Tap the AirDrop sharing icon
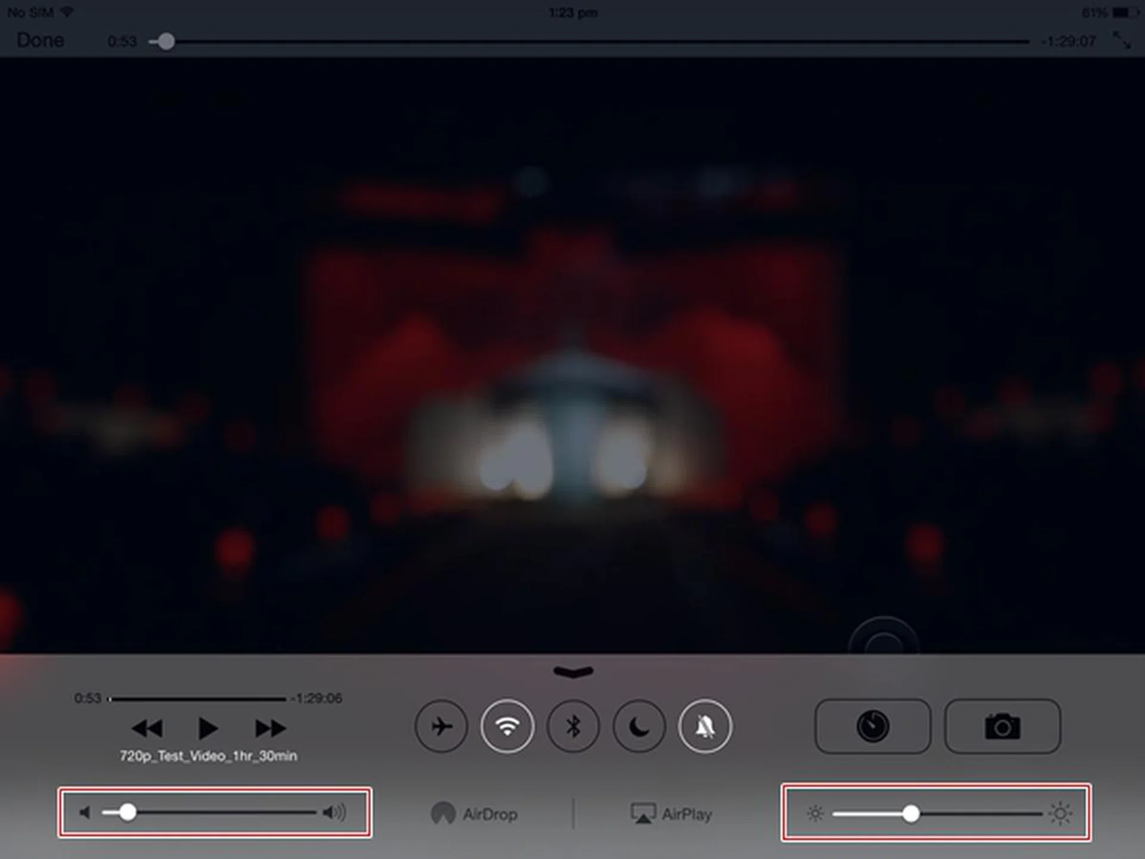 click(444, 813)
